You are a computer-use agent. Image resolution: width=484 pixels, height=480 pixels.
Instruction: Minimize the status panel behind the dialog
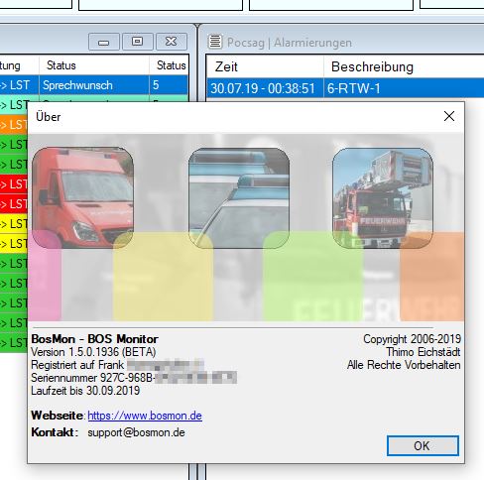pos(104,42)
